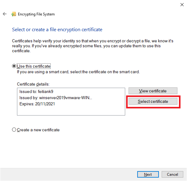Click the paragraph explaining certificates
Screen dimensions: 187x181
pyautogui.click(x=93, y=46)
